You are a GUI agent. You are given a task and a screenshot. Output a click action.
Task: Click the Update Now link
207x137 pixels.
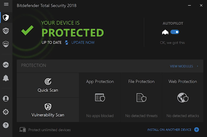83,42
